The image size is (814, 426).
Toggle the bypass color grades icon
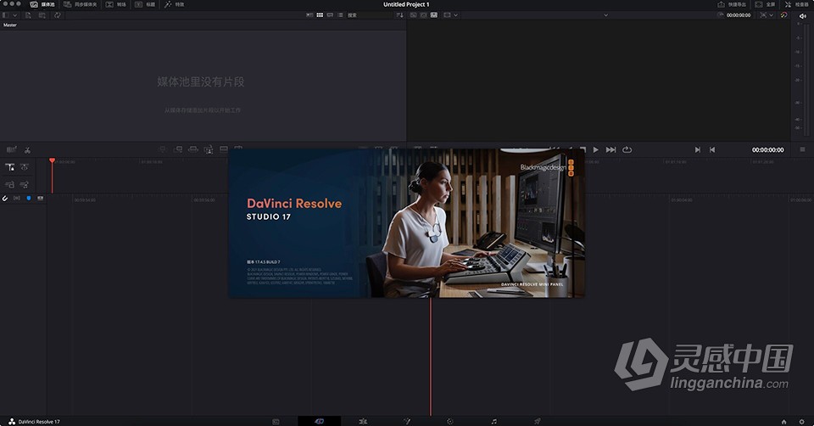783,15
